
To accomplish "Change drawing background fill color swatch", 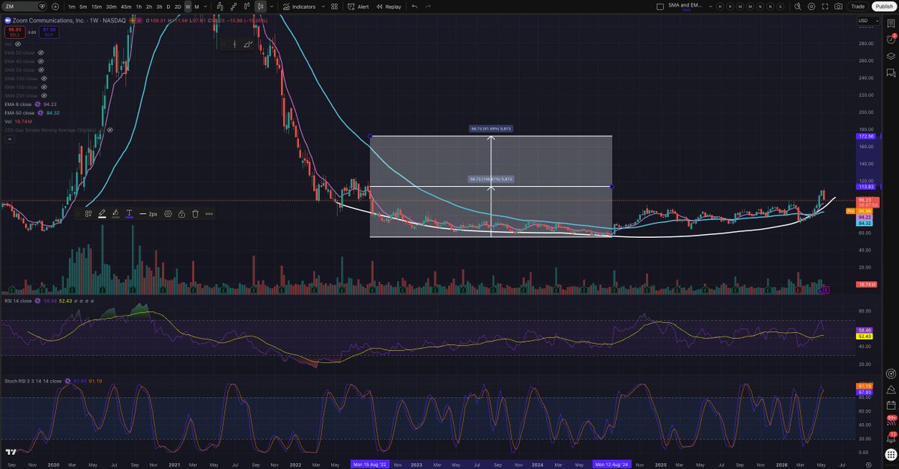I will (x=115, y=213).
